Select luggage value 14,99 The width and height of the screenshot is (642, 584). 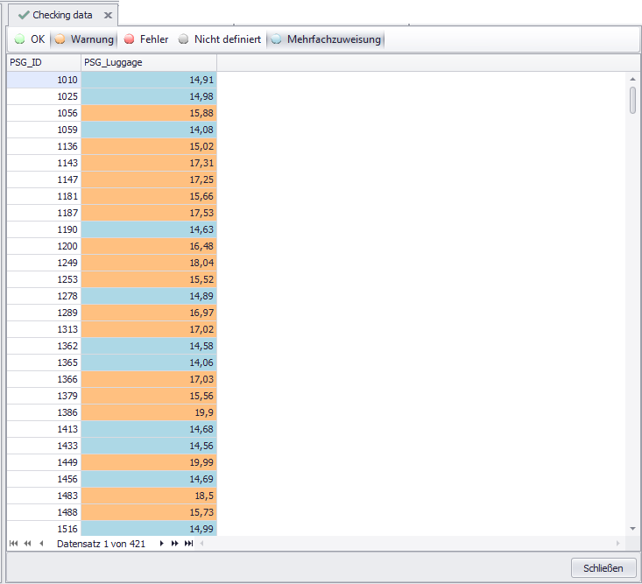coord(149,529)
